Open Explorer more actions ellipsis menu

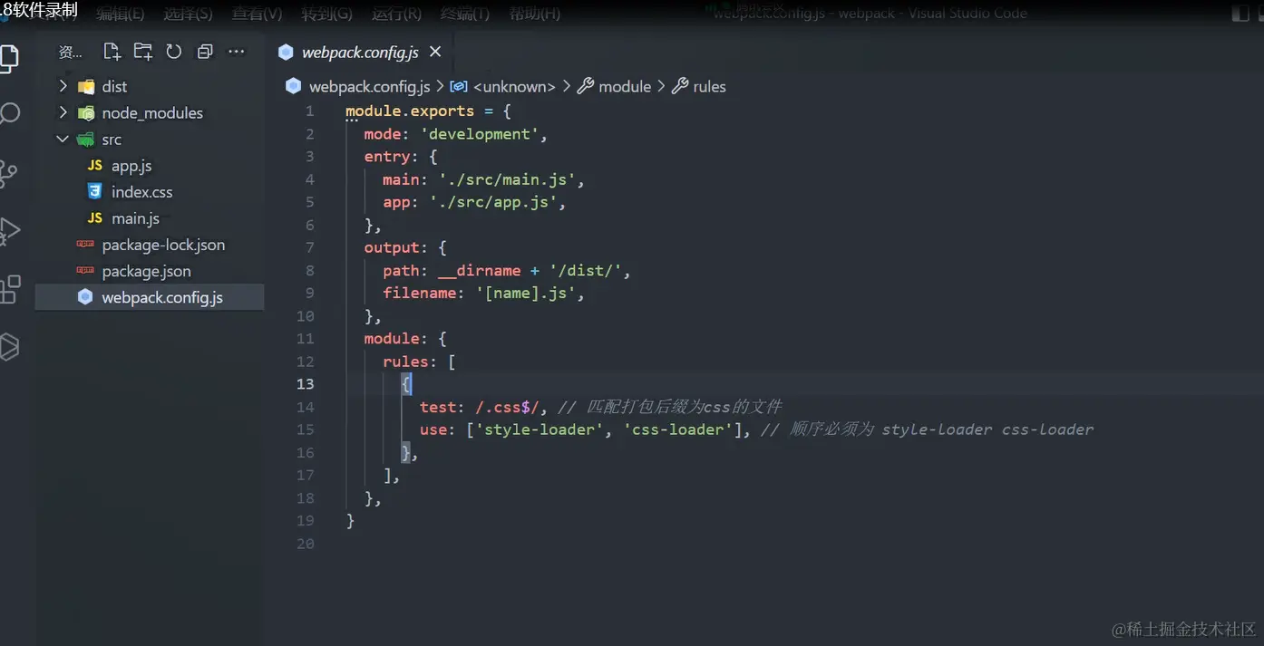pyautogui.click(x=237, y=52)
